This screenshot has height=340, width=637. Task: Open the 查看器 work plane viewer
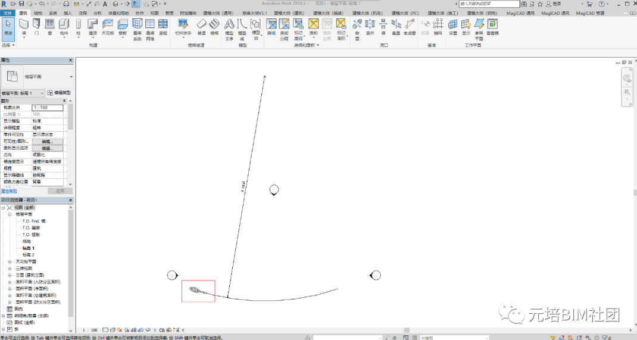(x=492, y=27)
